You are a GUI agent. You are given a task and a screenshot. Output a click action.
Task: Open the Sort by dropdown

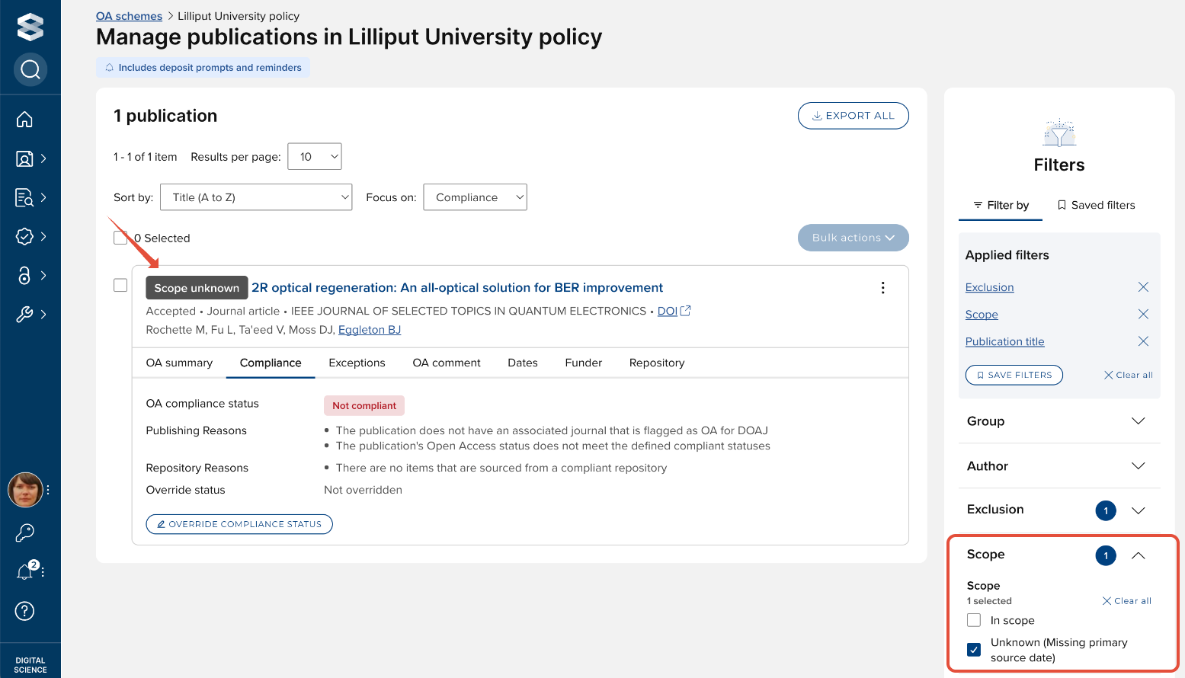click(x=256, y=197)
